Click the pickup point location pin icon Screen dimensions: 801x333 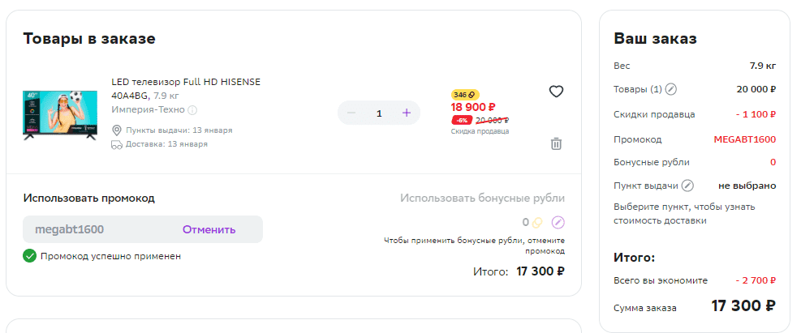coord(117,130)
